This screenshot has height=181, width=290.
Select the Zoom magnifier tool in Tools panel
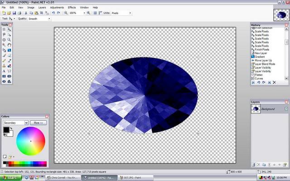pos(9,40)
